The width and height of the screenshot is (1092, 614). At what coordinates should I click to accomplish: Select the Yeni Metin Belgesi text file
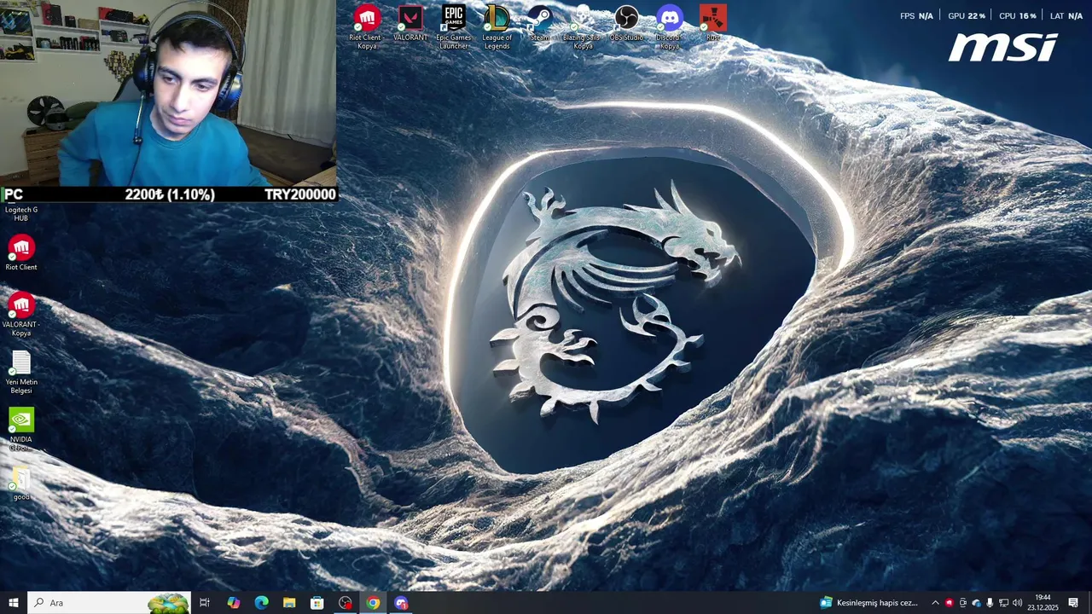click(x=21, y=372)
